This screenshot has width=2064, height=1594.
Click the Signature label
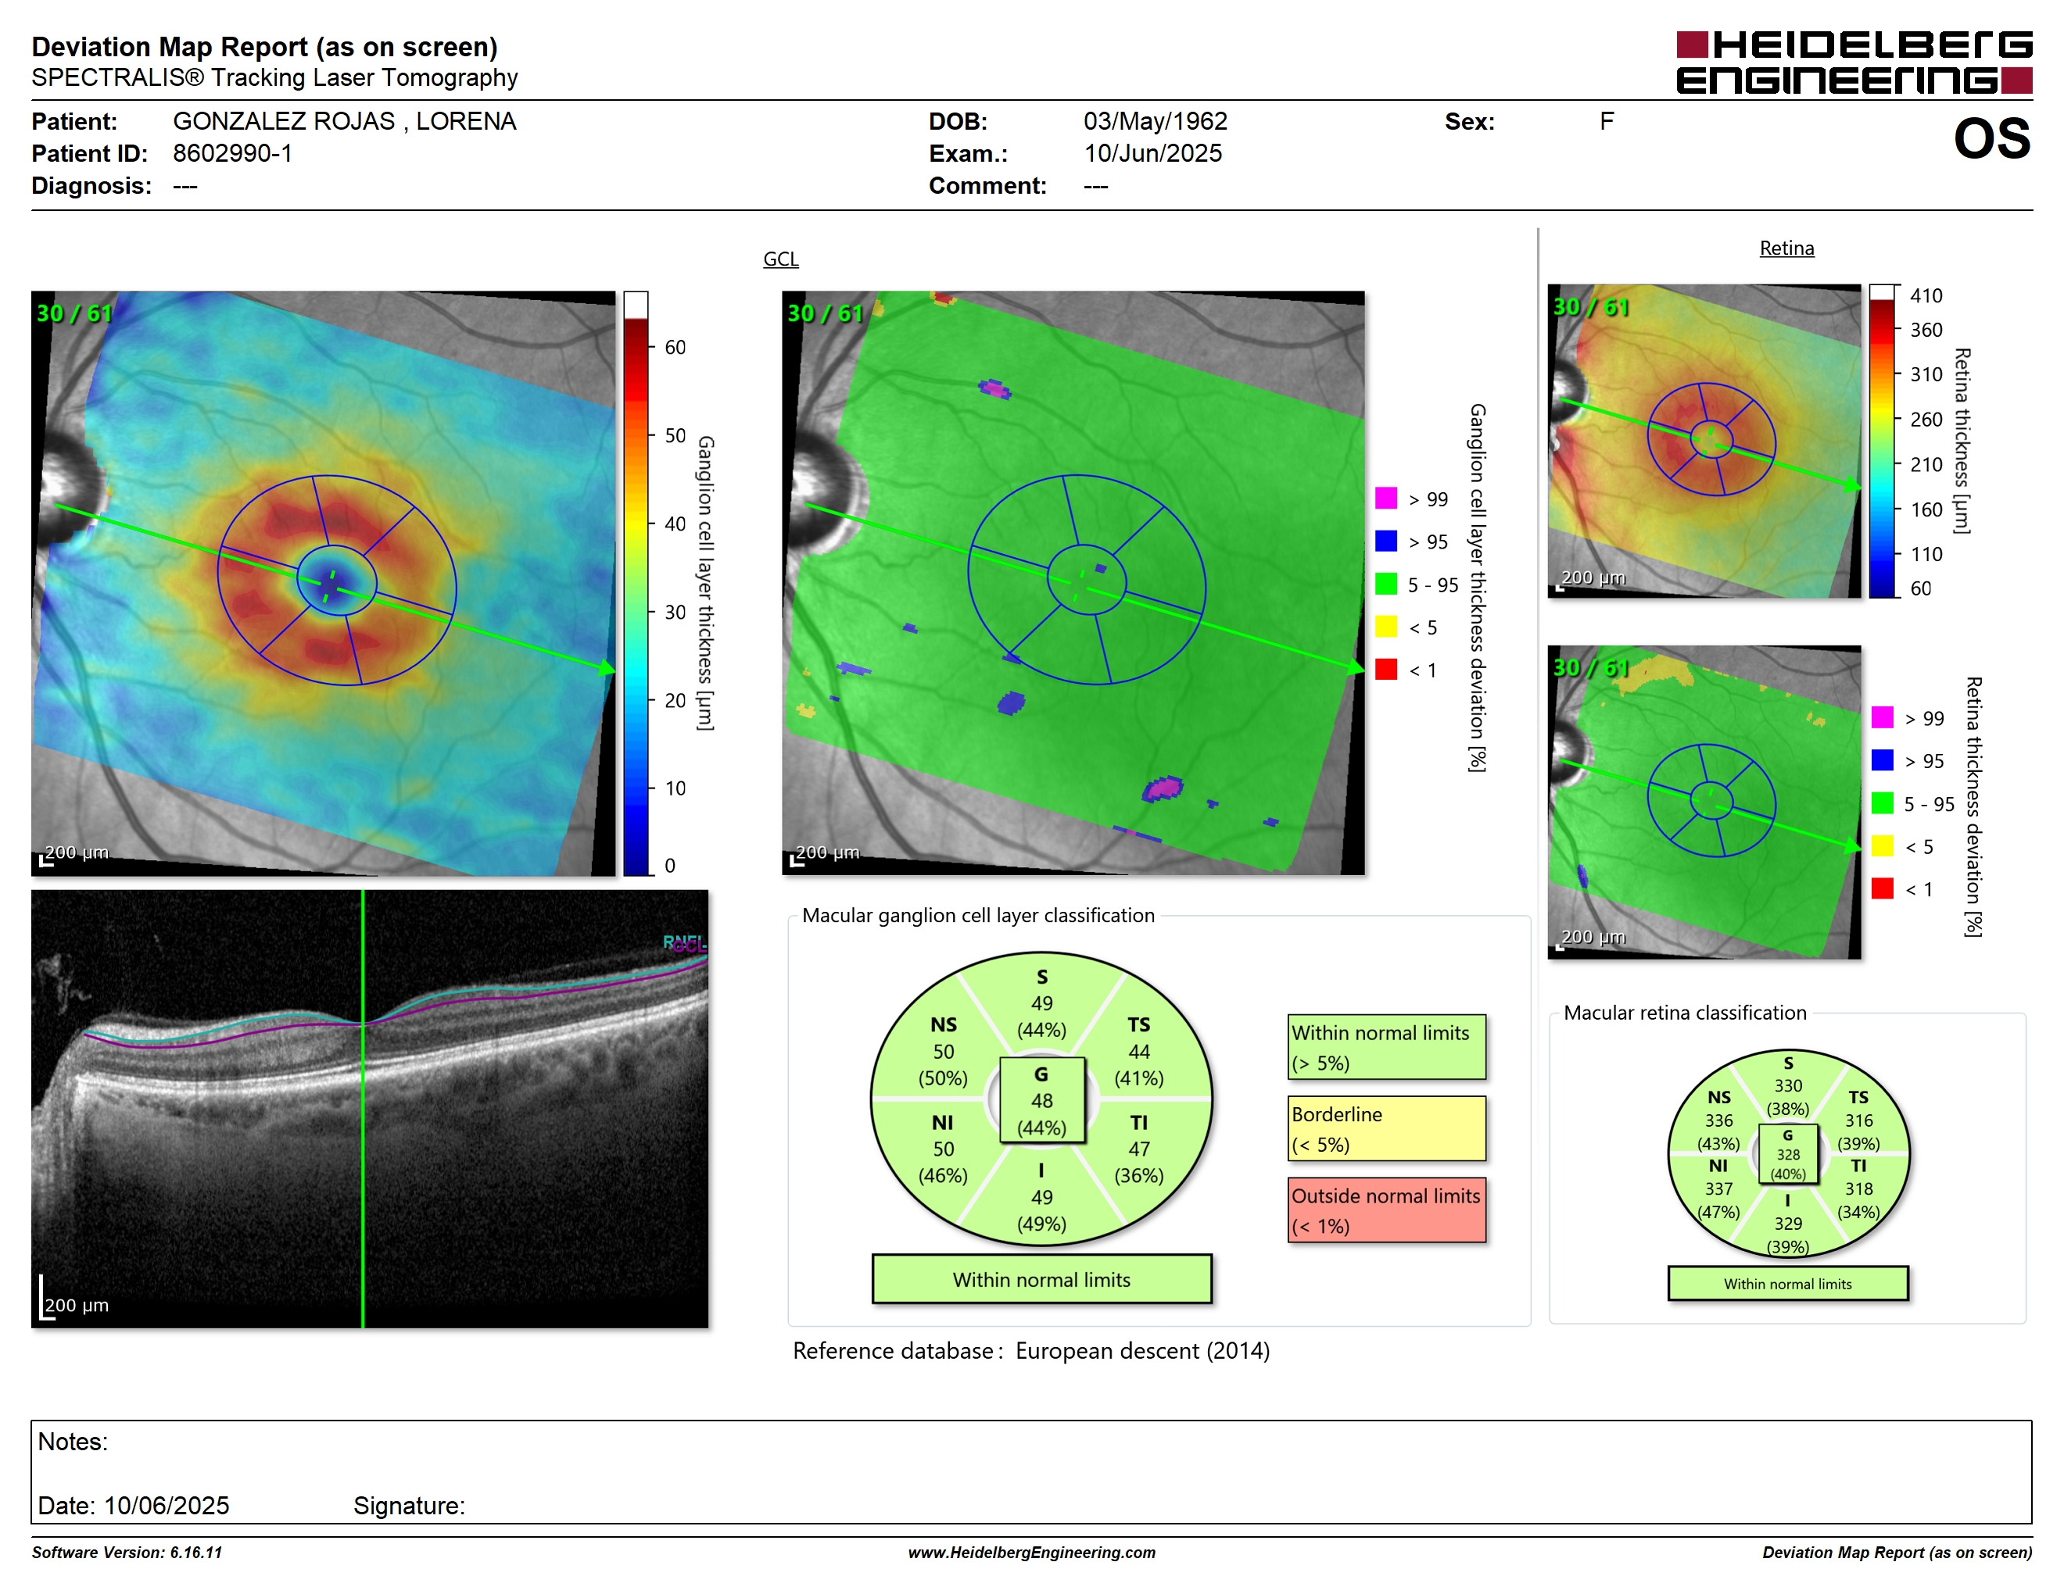pyautogui.click(x=409, y=1505)
